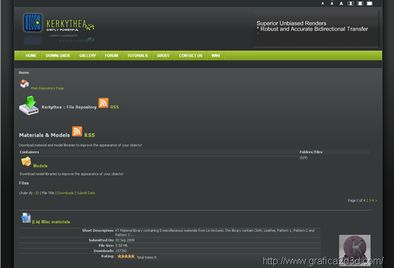The height and width of the screenshot is (268, 394).
Task: Open the Models folder icon
Action: click(x=26, y=162)
